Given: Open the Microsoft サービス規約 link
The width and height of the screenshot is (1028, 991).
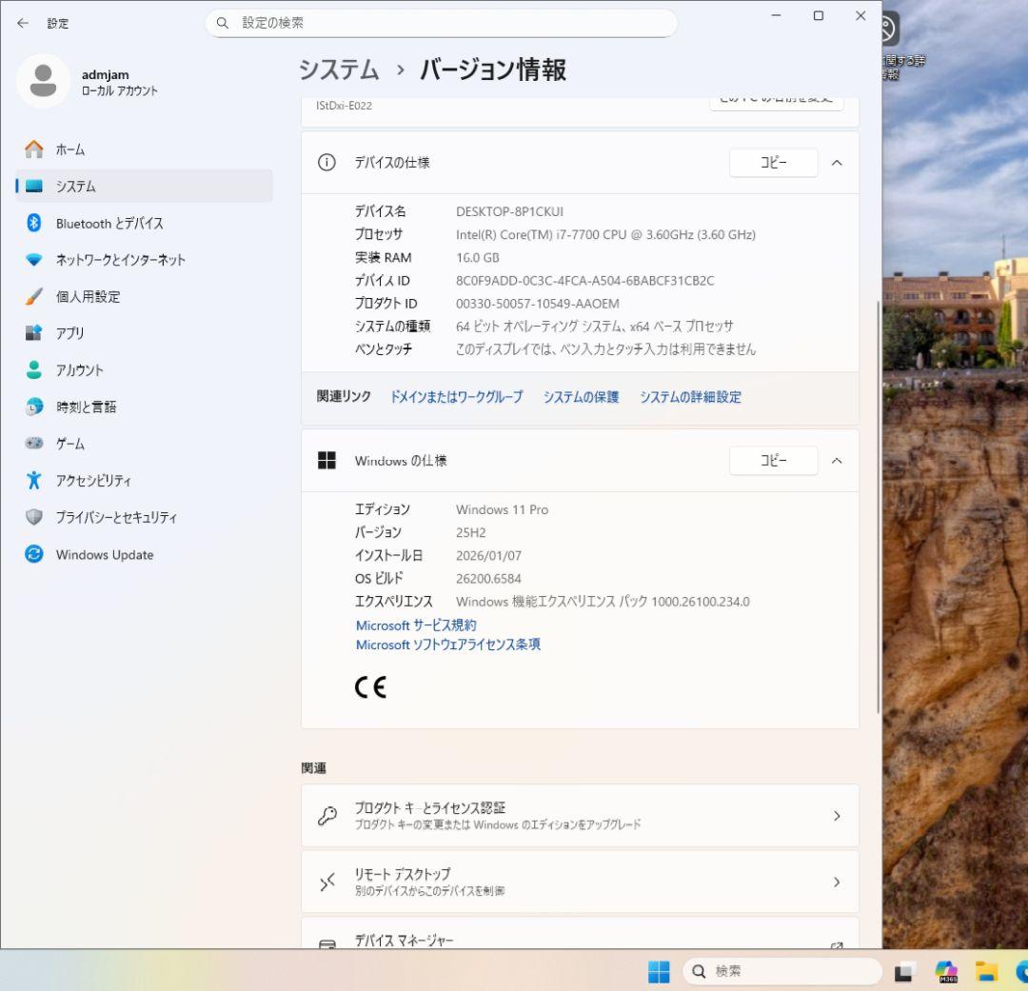Looking at the screenshot, I should 416,625.
